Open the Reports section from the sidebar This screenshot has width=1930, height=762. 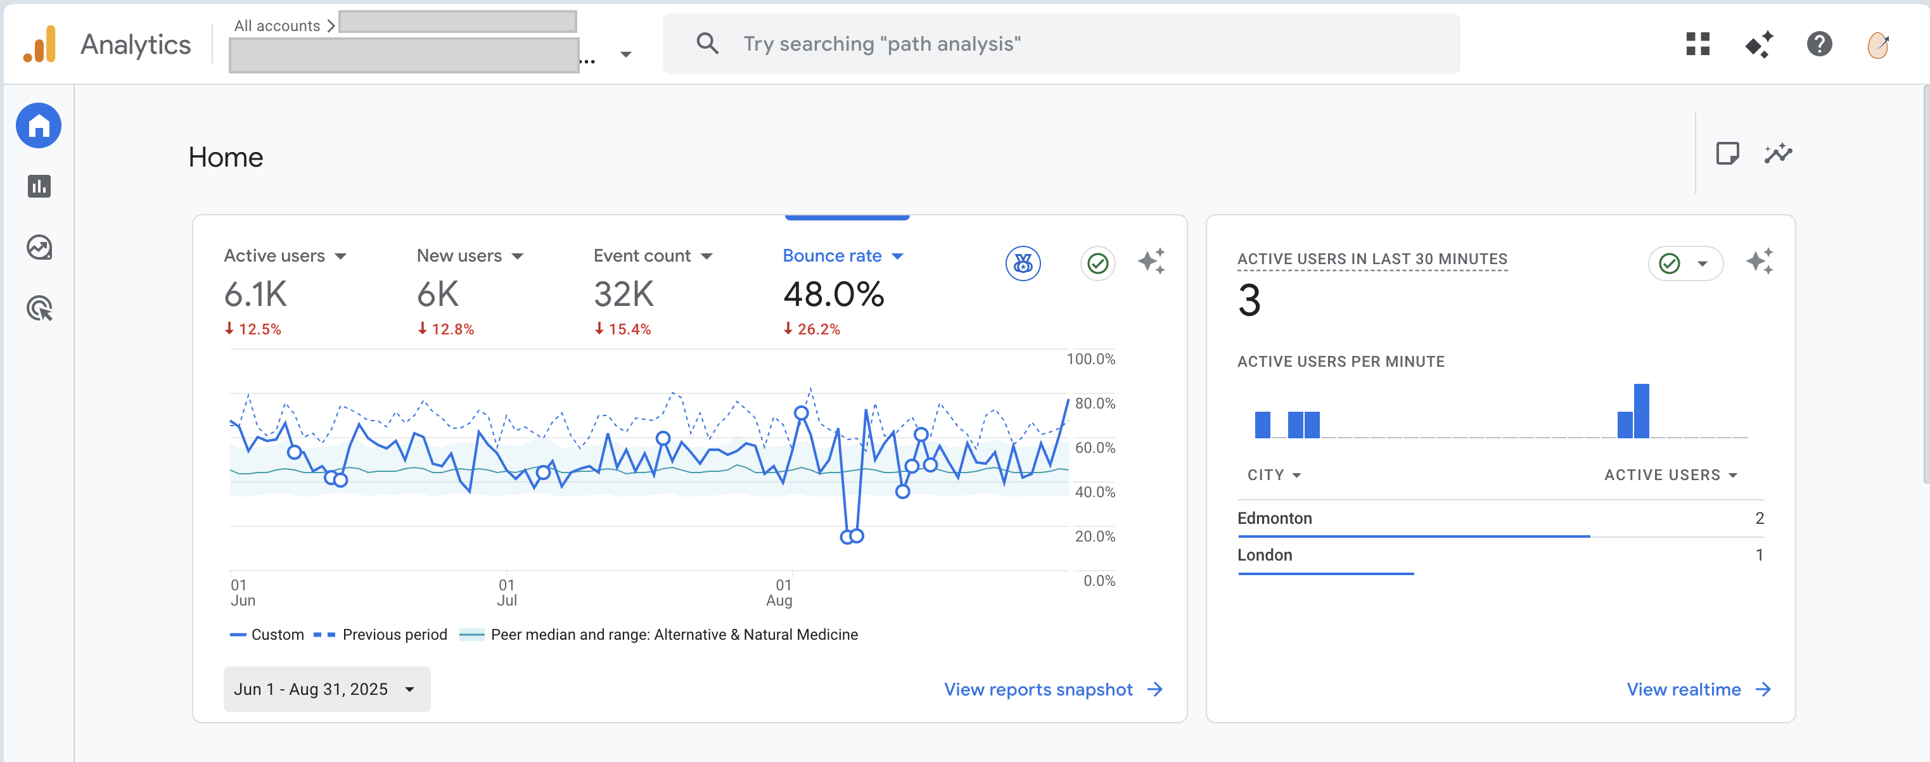[37, 187]
